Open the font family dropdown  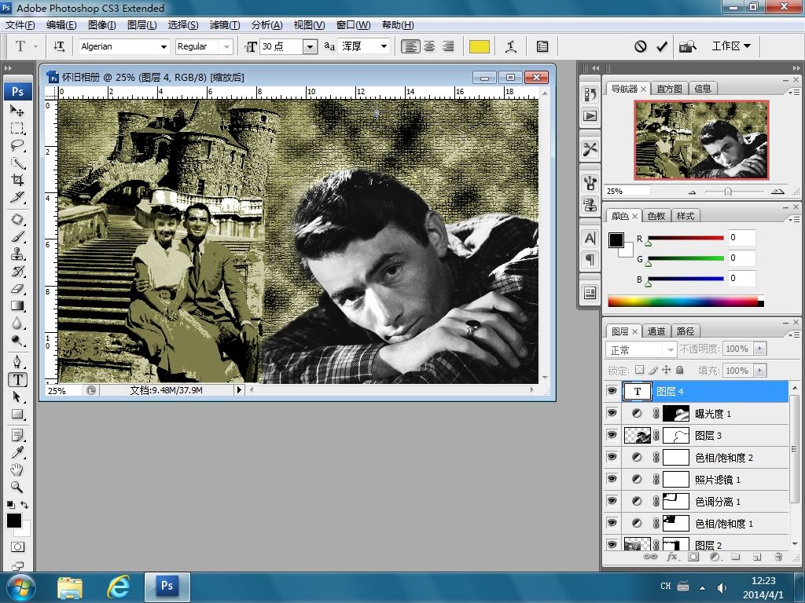164,46
